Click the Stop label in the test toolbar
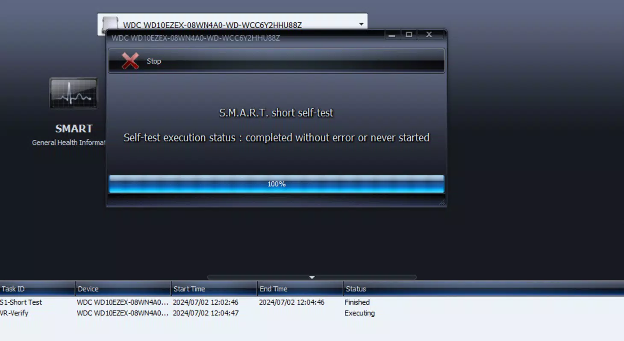Image resolution: width=624 pixels, height=341 pixels. click(x=154, y=61)
